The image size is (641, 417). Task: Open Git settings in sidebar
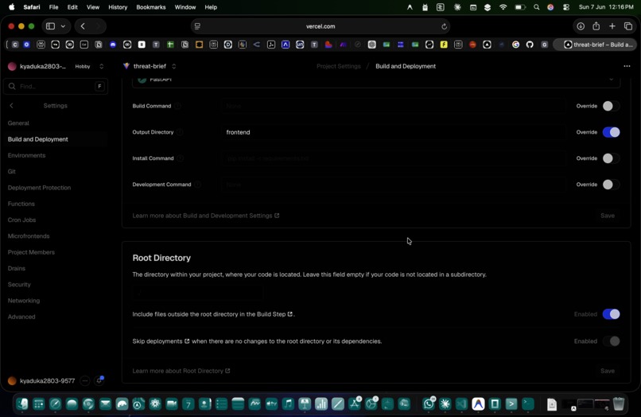tap(11, 171)
